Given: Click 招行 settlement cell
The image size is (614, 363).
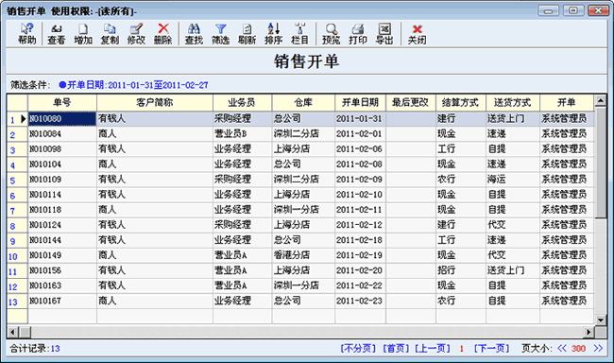Looking at the screenshot, I should (x=461, y=270).
